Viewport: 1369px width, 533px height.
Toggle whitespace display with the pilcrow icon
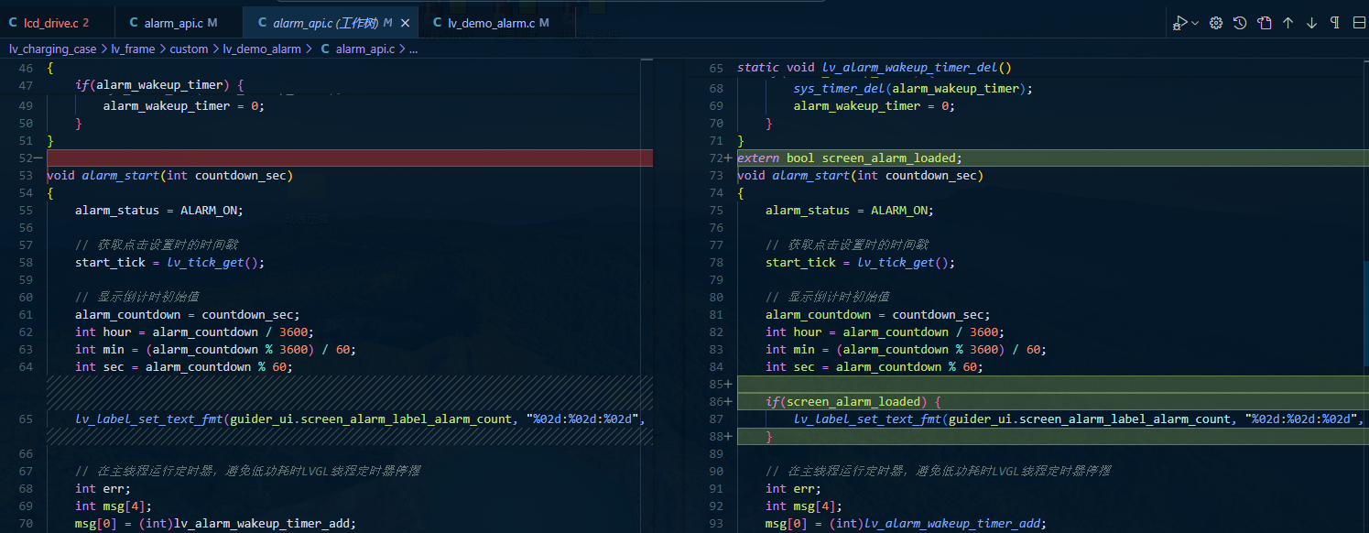point(1335,23)
